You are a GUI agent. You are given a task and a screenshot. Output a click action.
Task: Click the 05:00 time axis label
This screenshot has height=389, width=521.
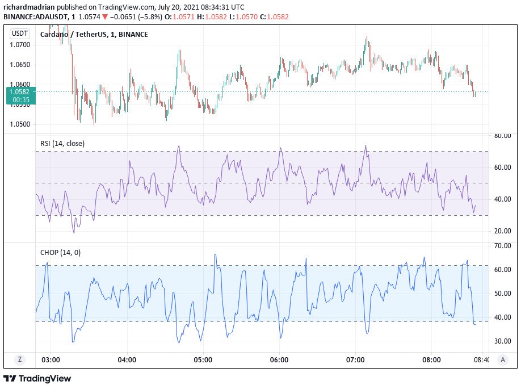point(203,359)
